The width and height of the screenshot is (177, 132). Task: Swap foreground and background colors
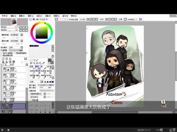[x=53, y=59]
